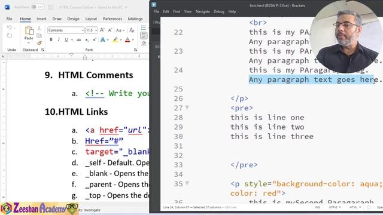Click the 'HTML Comments' heading in Word

[x=96, y=75]
